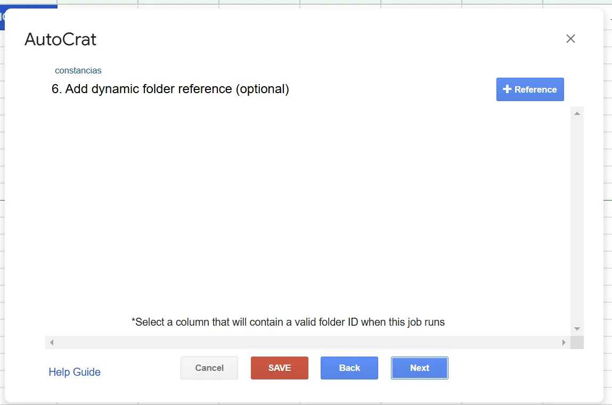This screenshot has height=405, width=612.
Task: Click the horizontal scrollbar right arrow
Action: [x=564, y=342]
